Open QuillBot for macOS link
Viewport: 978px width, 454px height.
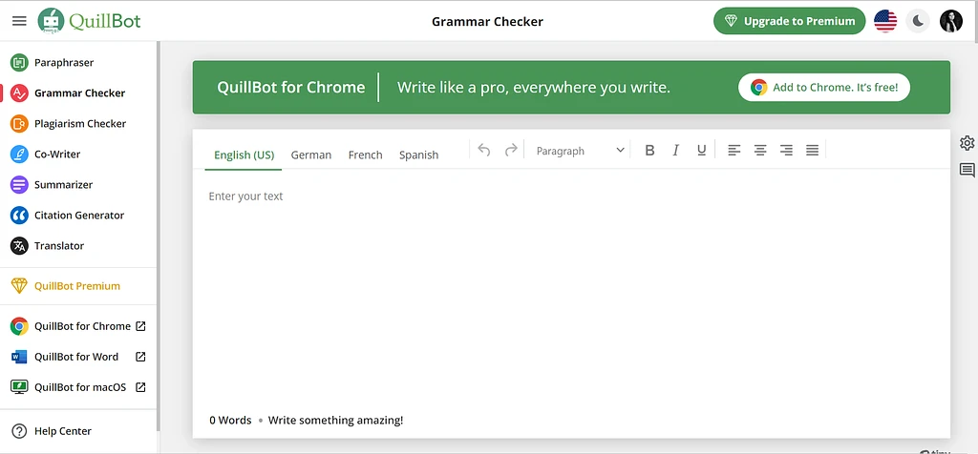pos(78,386)
